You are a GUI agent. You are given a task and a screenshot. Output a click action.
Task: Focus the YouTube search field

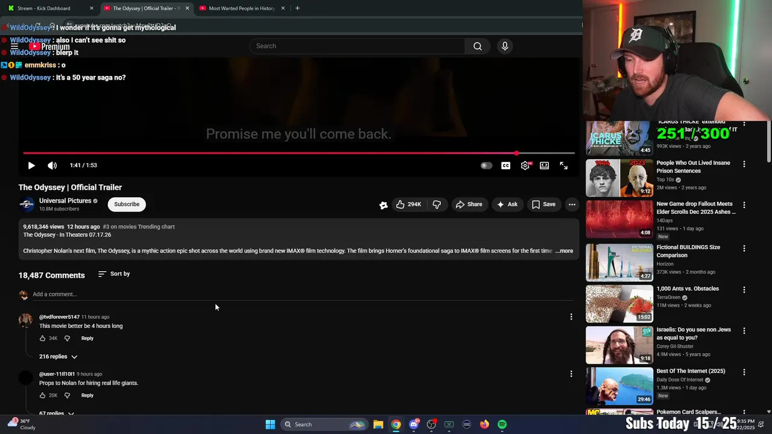pyautogui.click(x=357, y=46)
